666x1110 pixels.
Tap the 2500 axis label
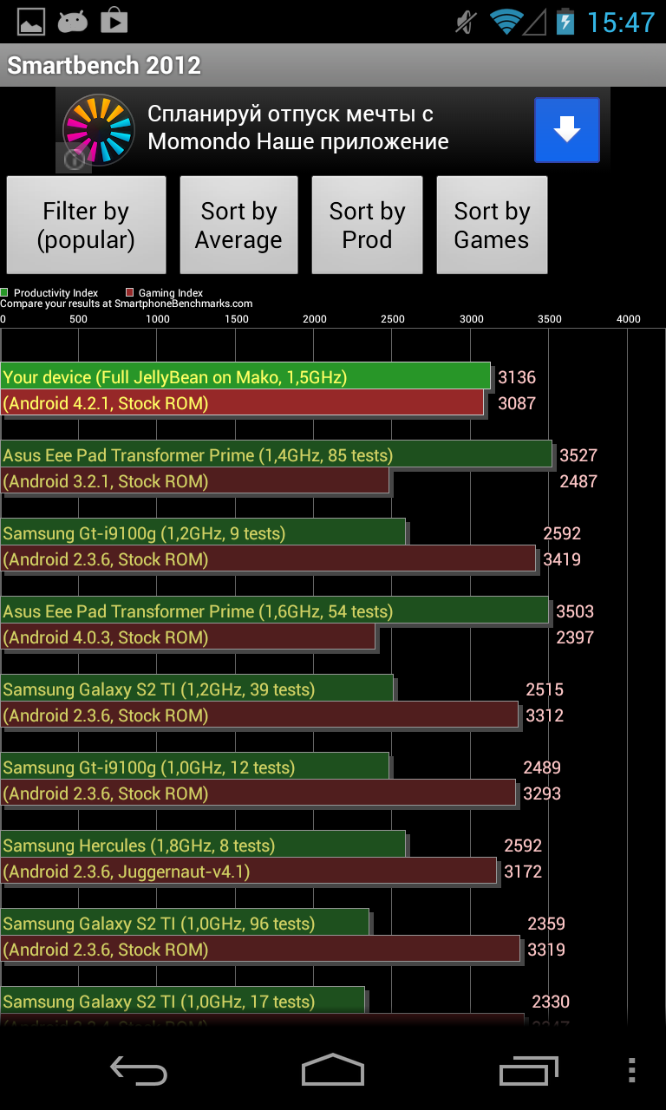point(393,319)
